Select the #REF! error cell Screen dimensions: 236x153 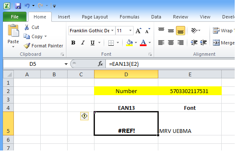tap(126, 124)
